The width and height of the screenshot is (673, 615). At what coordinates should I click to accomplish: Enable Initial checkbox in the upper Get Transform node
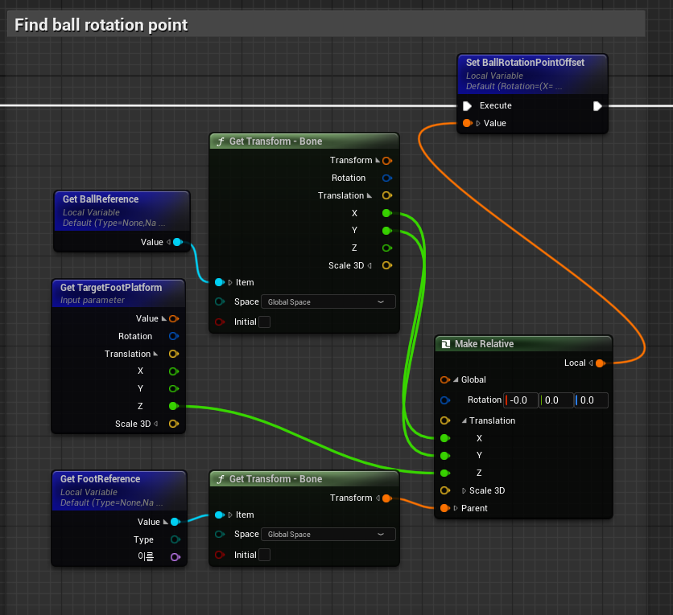click(x=264, y=322)
